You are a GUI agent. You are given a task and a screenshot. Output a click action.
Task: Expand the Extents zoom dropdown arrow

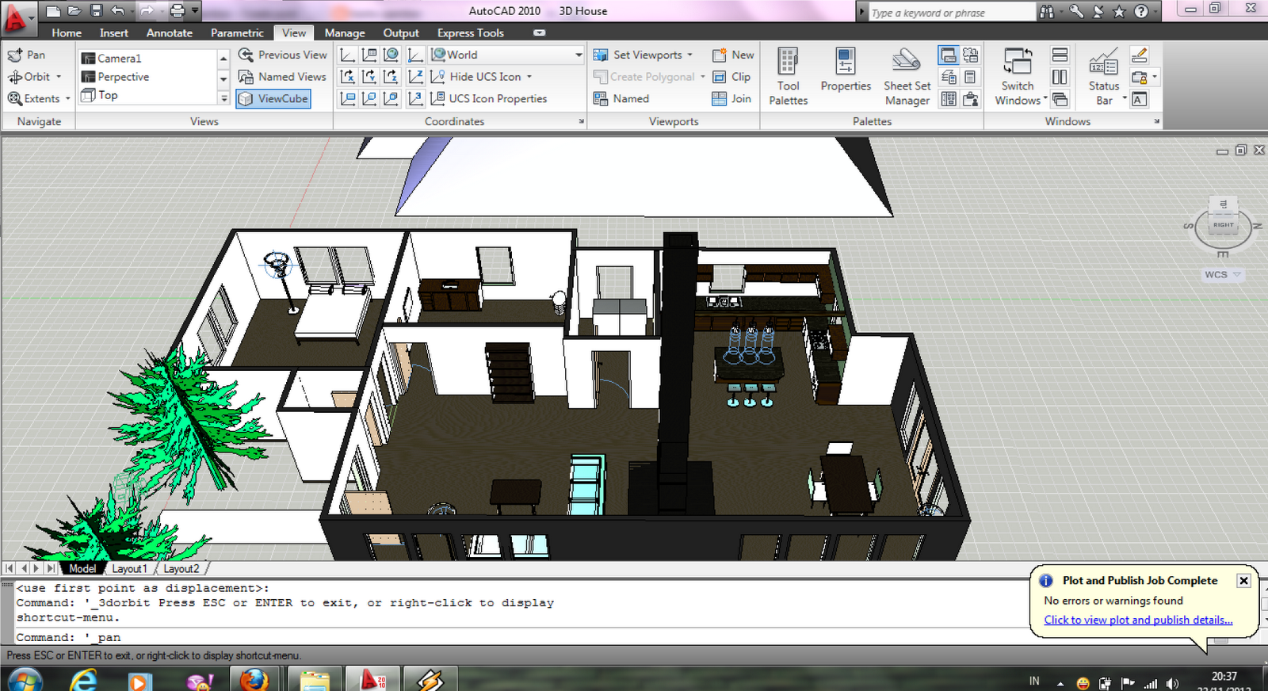67,99
